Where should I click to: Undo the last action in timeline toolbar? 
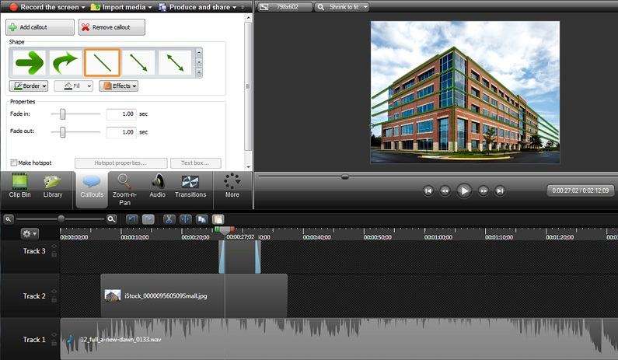pyautogui.click(x=131, y=219)
